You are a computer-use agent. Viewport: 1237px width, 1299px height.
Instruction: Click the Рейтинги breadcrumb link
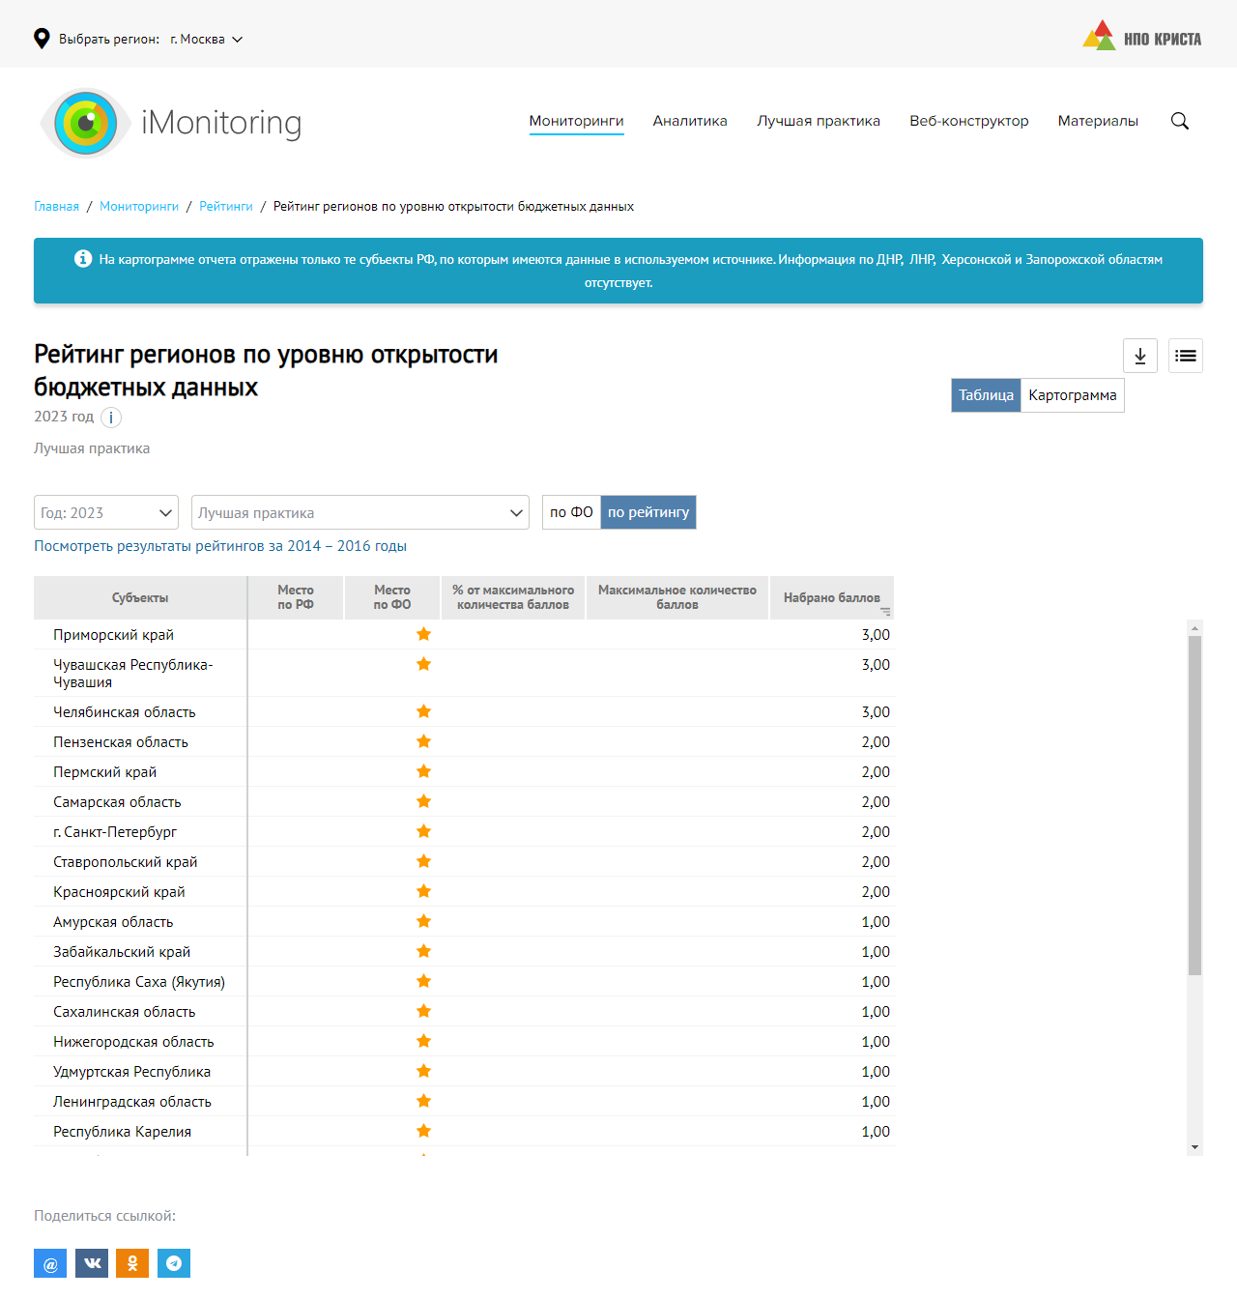coord(226,207)
